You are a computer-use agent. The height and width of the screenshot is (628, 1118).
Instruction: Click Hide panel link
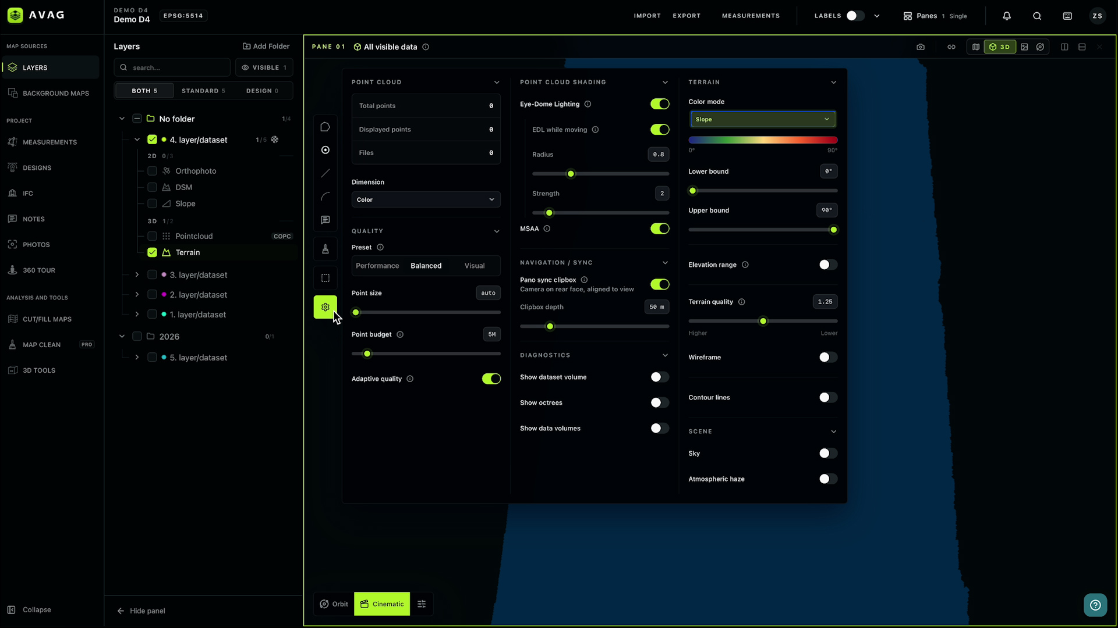pos(141,611)
